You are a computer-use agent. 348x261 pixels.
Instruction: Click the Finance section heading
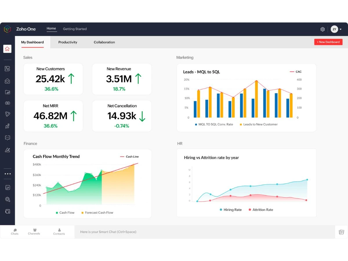tap(30, 144)
